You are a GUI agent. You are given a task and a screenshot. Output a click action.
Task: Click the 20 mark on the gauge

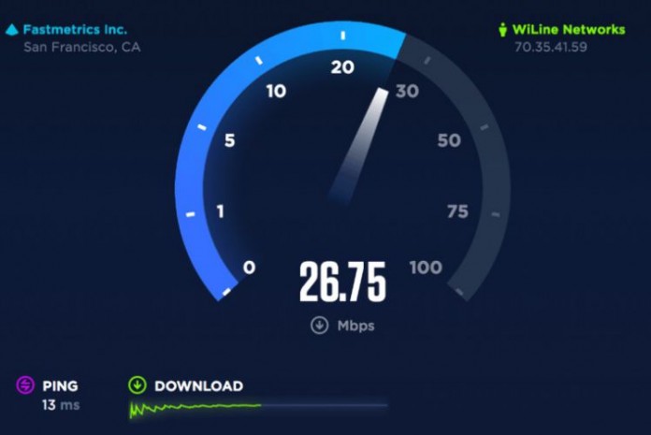click(x=342, y=67)
